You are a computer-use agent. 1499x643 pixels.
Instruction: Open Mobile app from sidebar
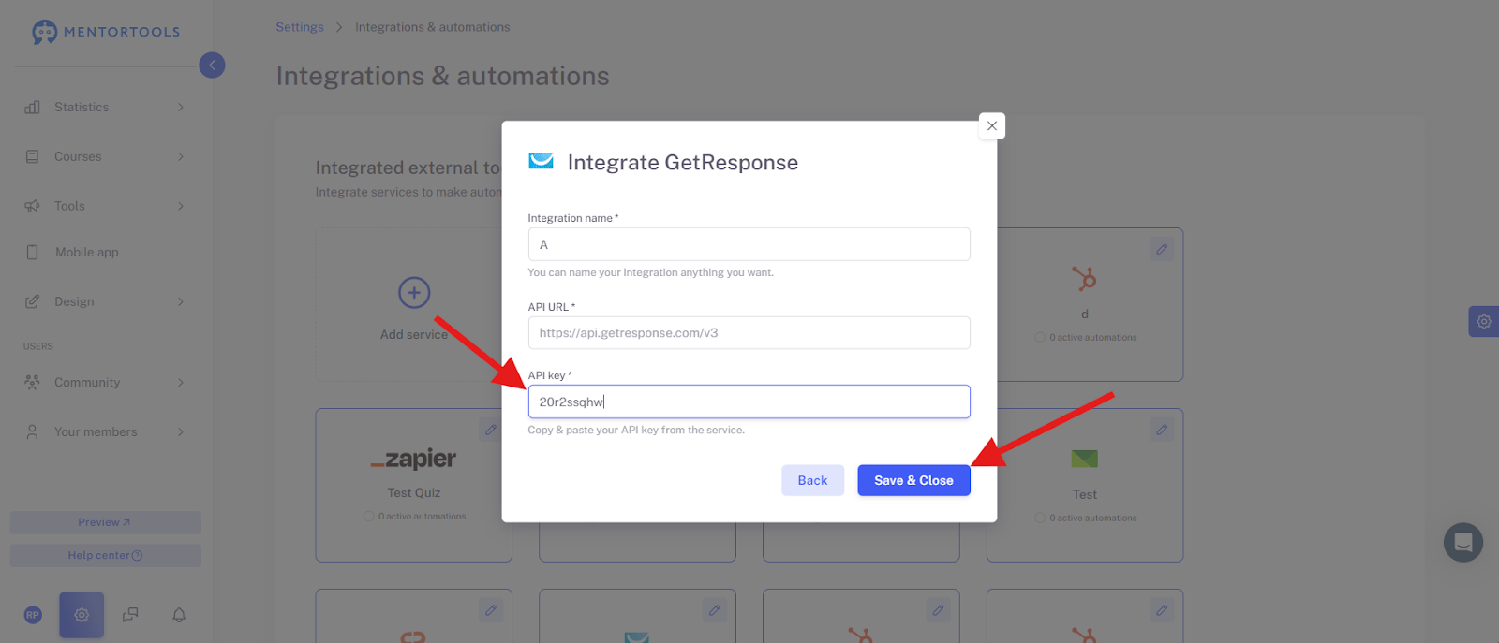pos(86,252)
